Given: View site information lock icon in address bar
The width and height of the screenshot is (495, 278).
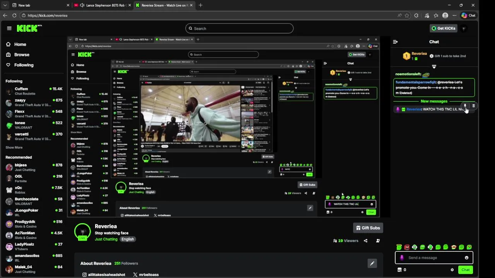Looking at the screenshot, I should click(x=24, y=15).
